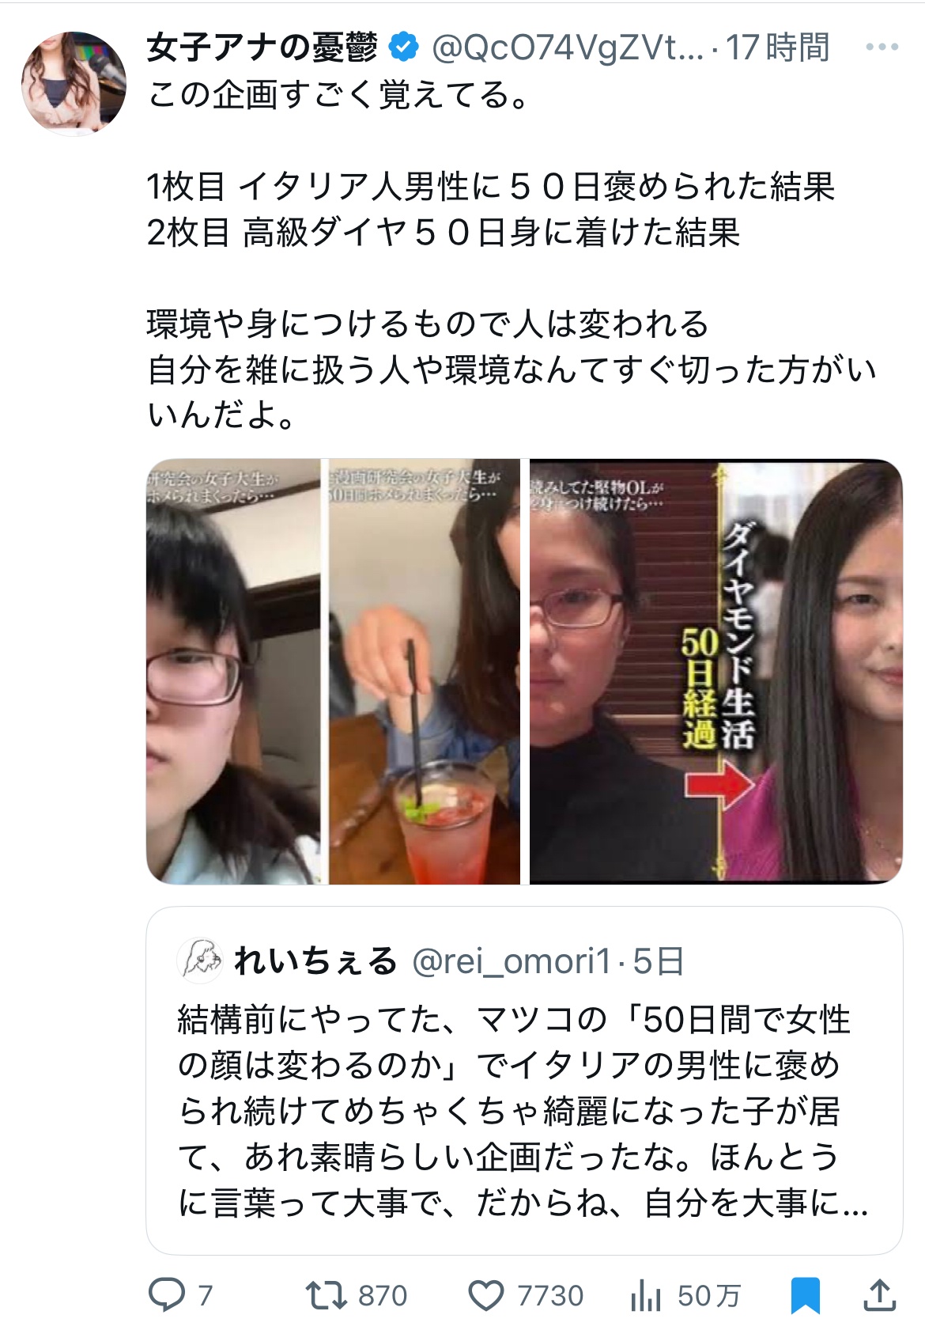The height and width of the screenshot is (1330, 925).
Task: Open the quoted tweet text body
Action: tap(523, 1111)
